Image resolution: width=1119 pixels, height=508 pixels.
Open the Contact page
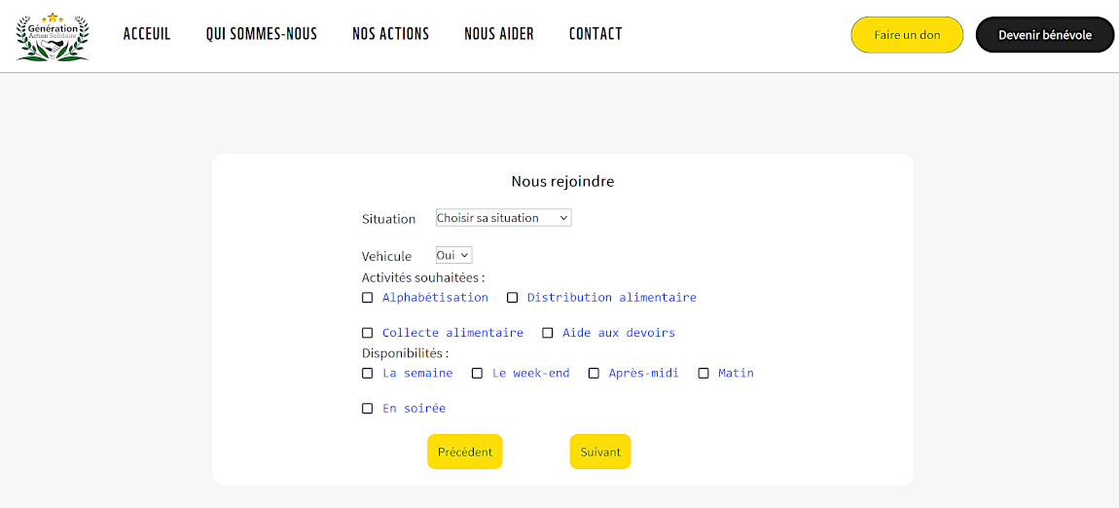596,34
